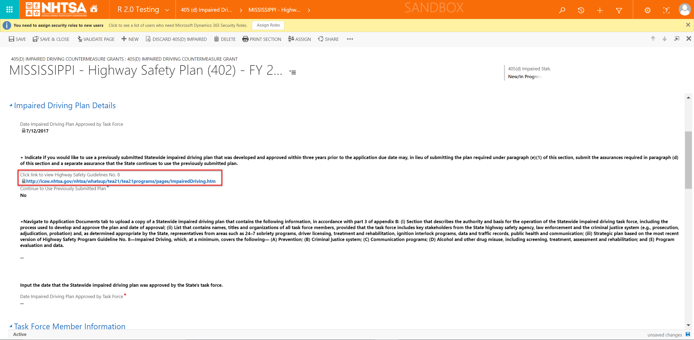Collapse Task Force Member Information section
Viewport: 694px width, 340px height.
pyautogui.click(x=11, y=326)
